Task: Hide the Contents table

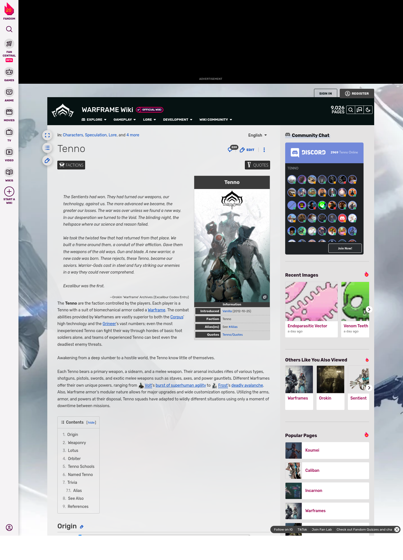Action: pyautogui.click(x=91, y=423)
